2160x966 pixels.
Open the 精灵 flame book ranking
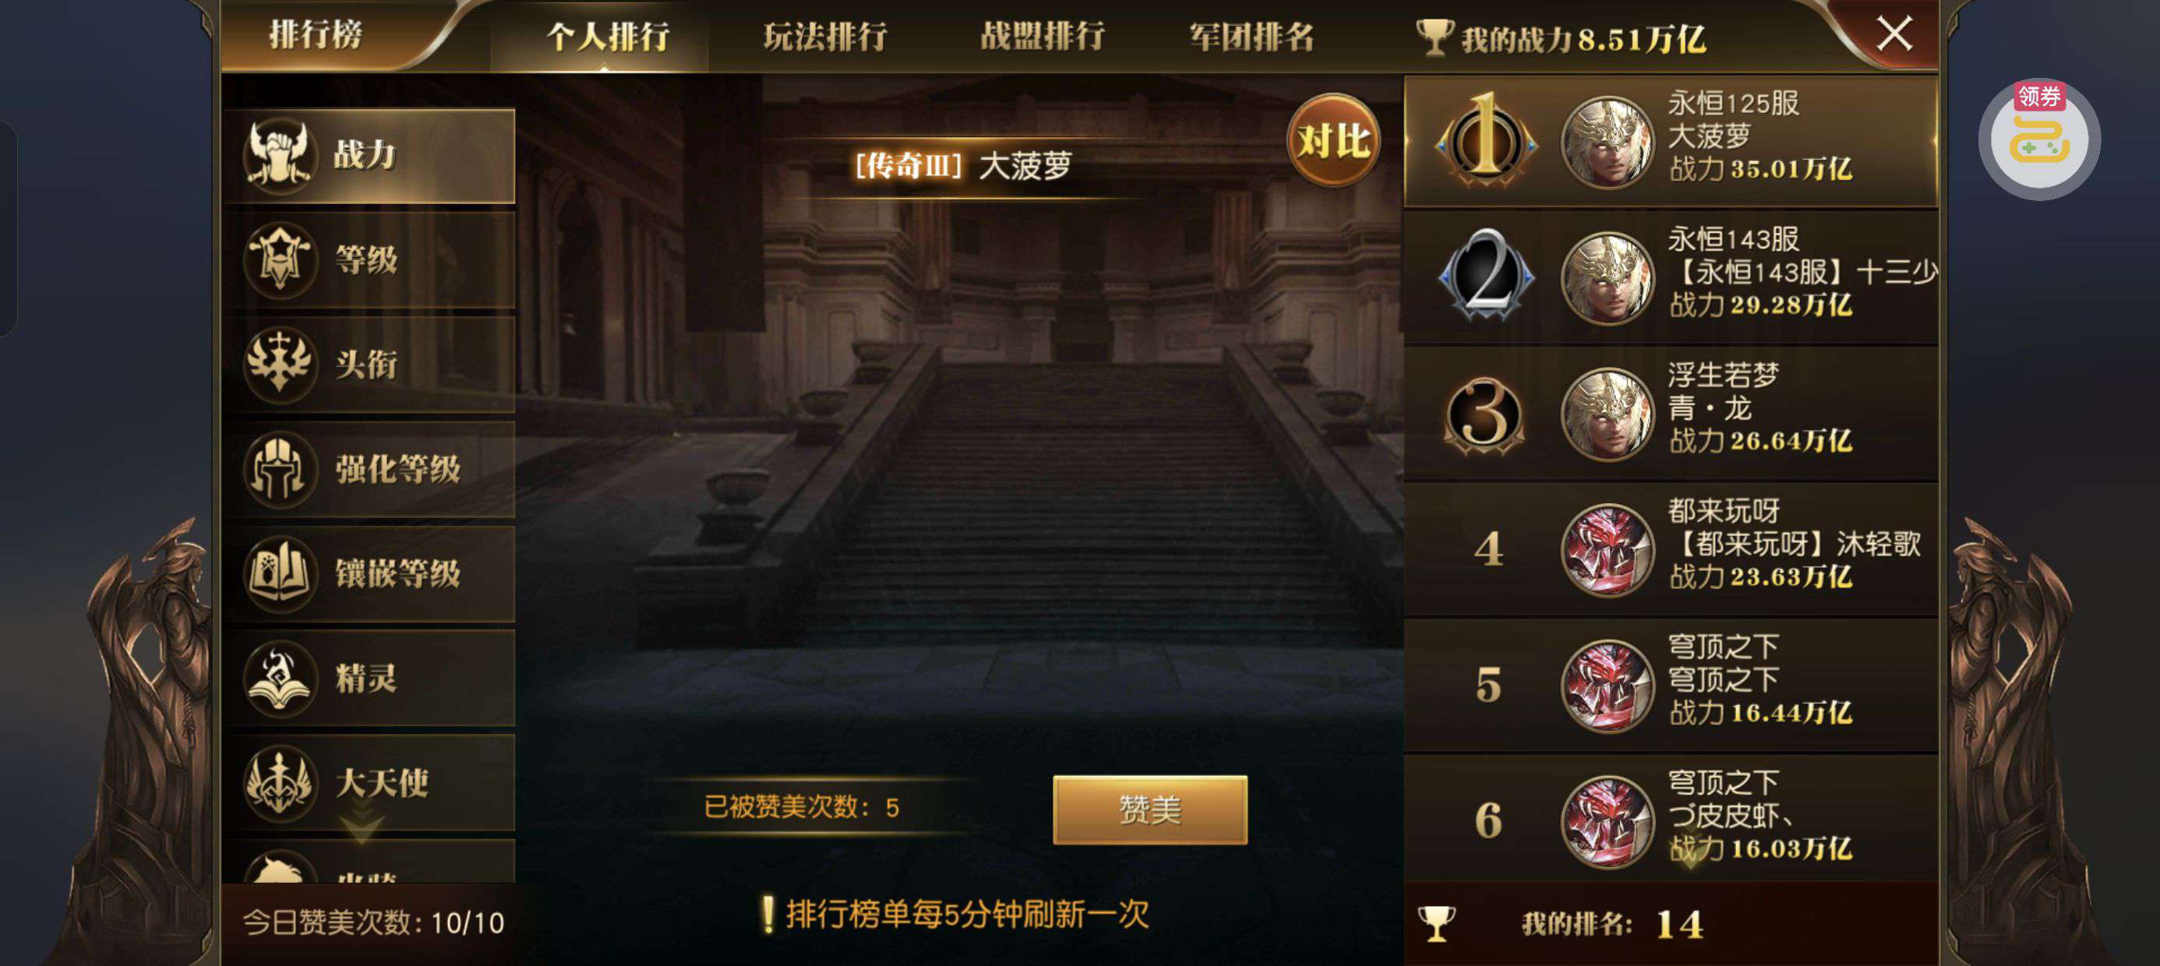369,679
